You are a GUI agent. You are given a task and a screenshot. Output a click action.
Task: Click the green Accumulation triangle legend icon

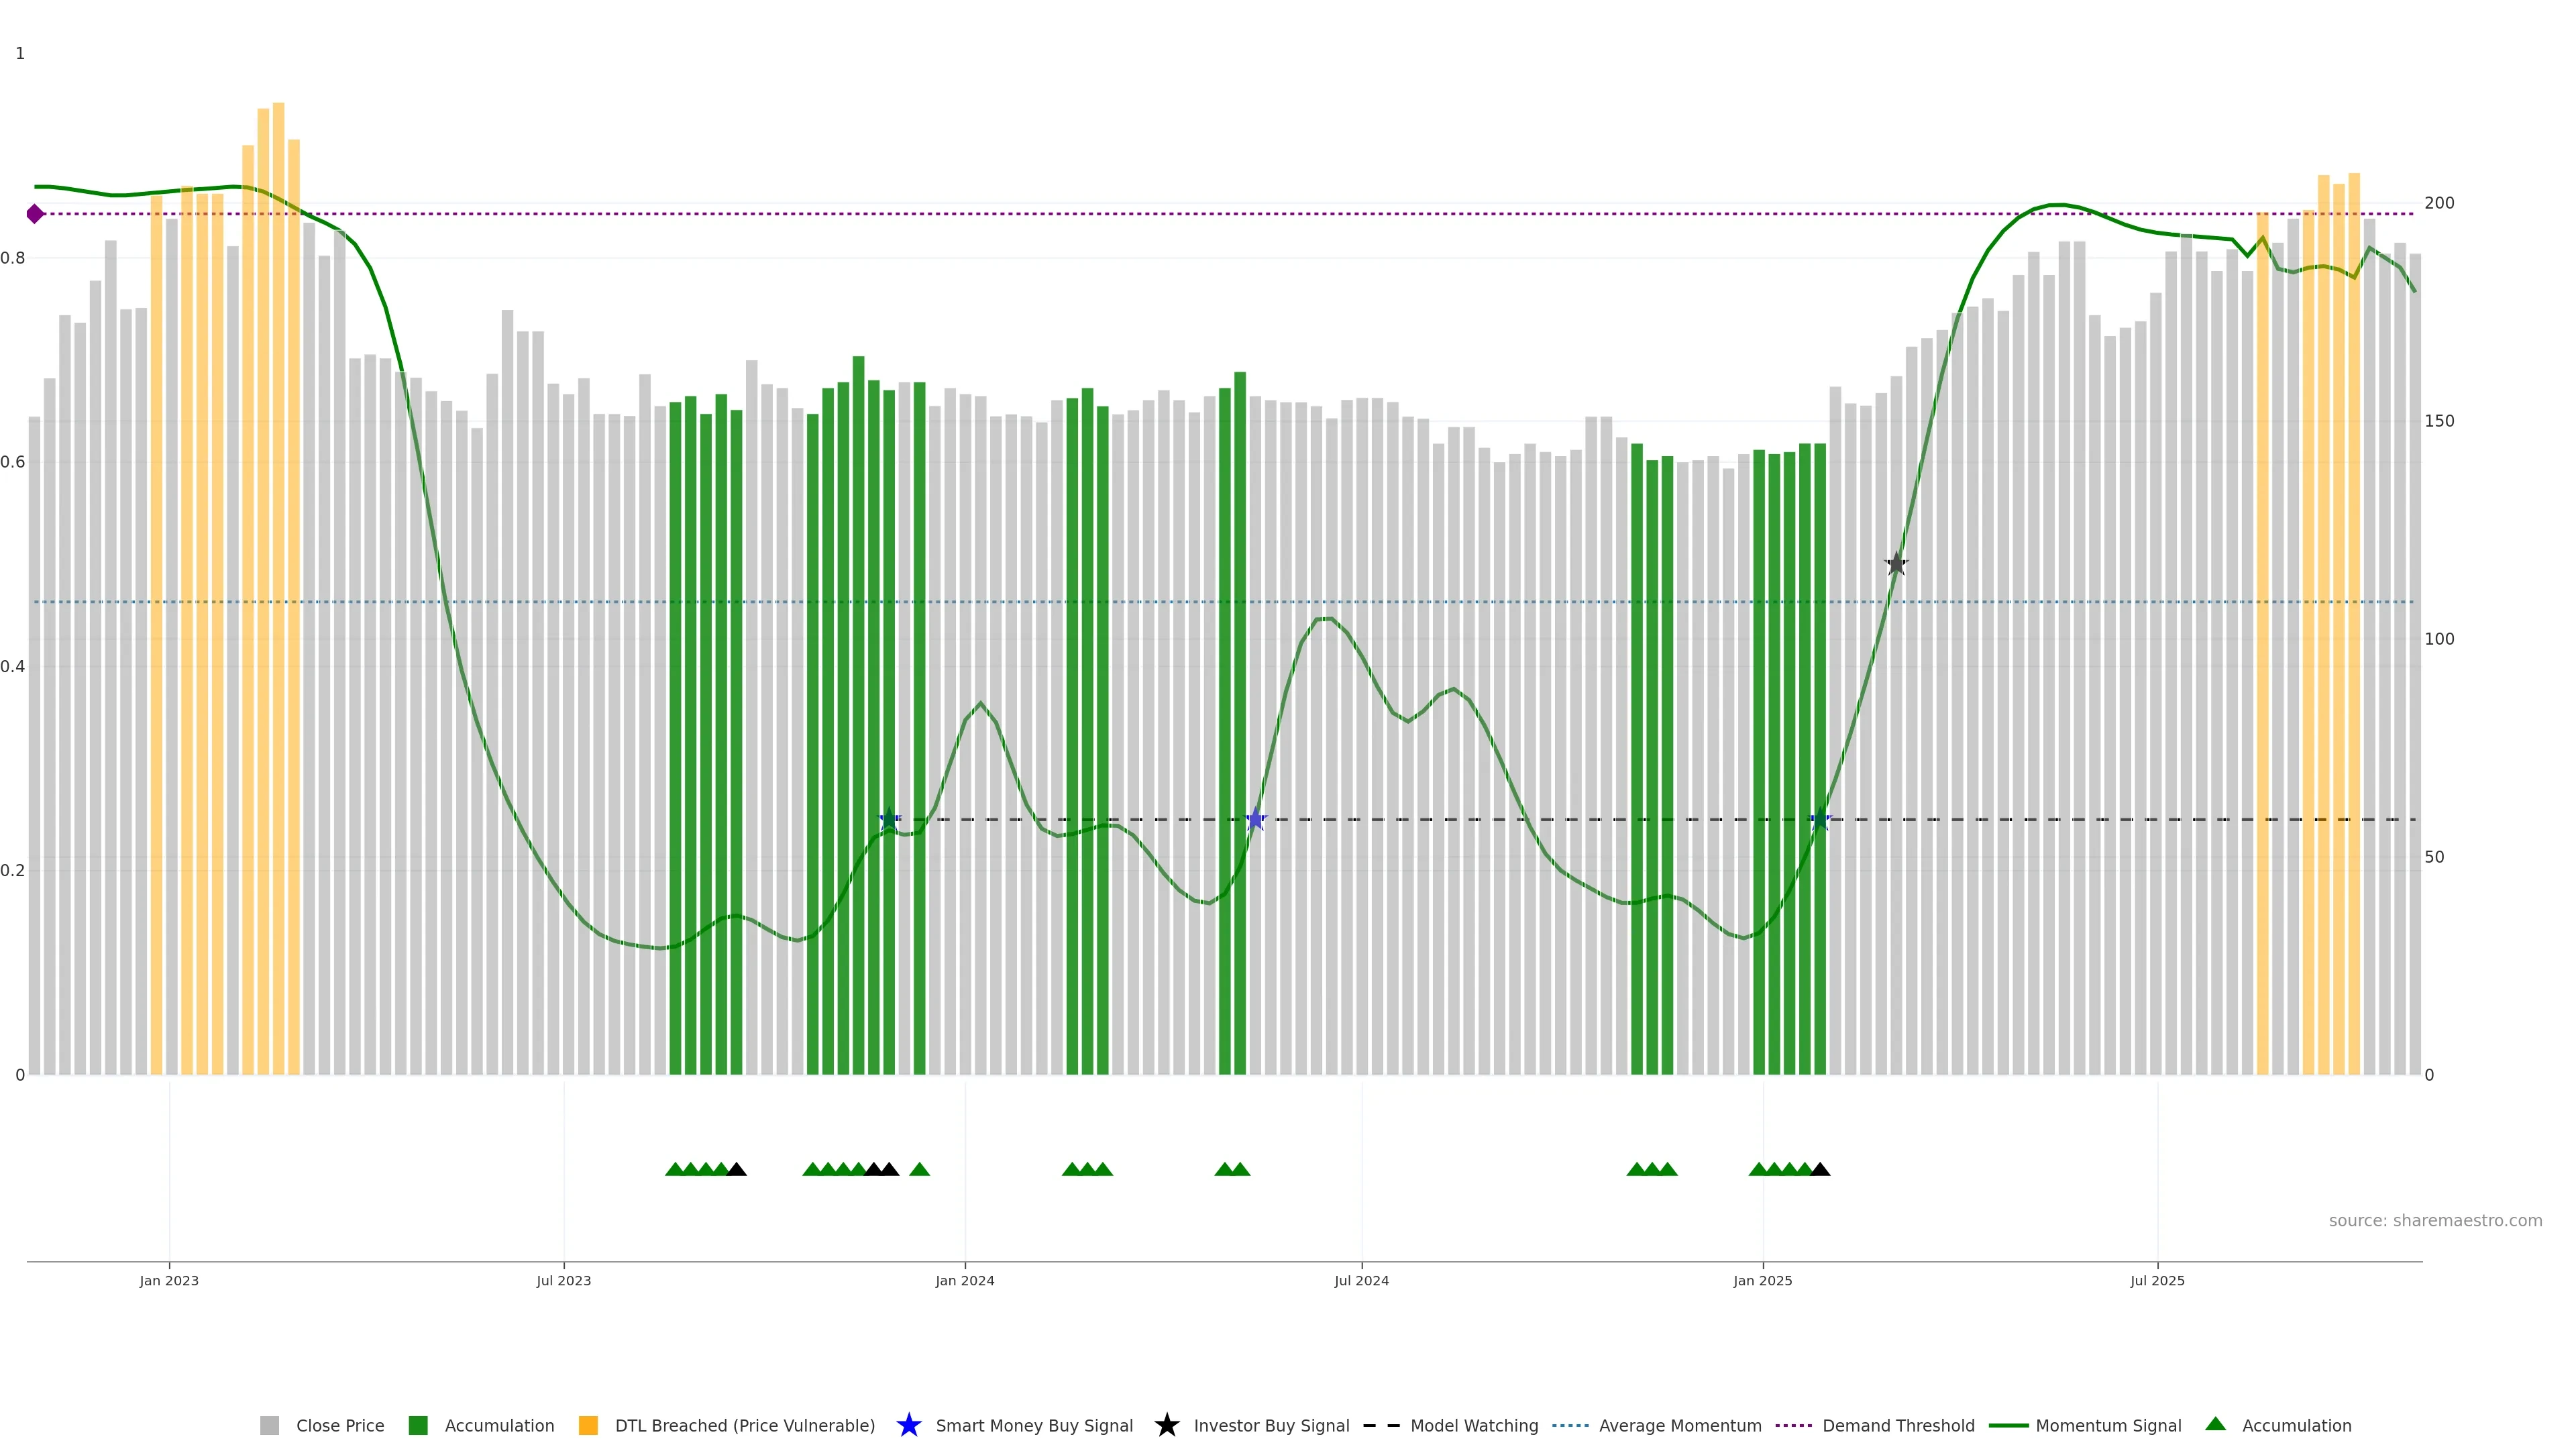[2215, 1424]
